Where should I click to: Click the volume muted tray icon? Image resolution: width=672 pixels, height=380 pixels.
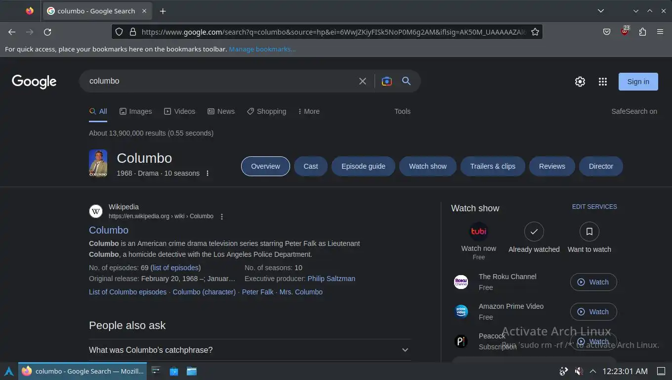click(579, 371)
